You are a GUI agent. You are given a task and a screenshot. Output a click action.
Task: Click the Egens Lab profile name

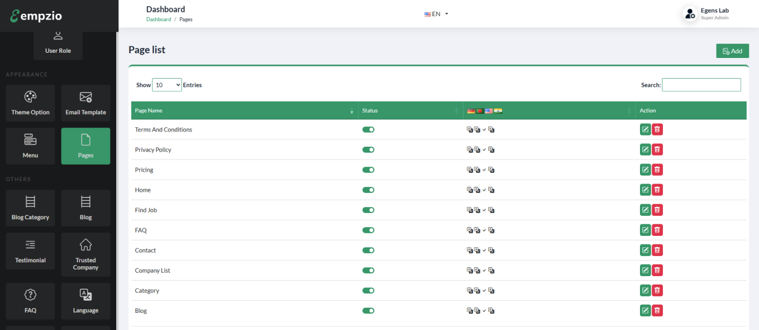point(715,10)
